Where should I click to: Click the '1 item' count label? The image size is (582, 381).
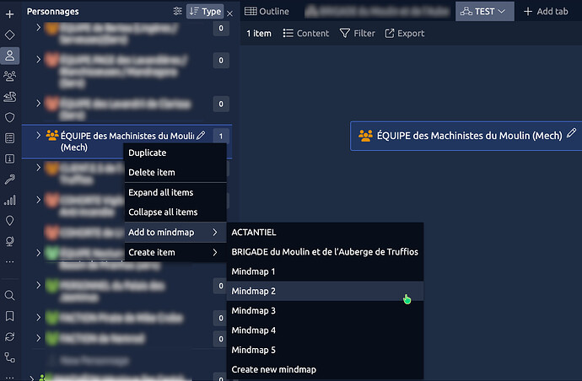pos(259,34)
